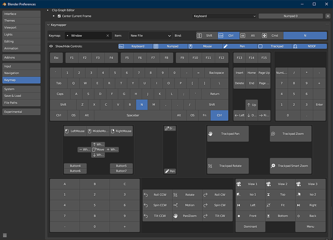
Task: Toggle Keyboard controls visibility
Action: (136, 46)
